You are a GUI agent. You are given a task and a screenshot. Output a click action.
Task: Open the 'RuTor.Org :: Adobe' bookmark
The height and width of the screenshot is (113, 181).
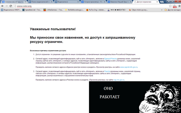[x=96, y=10]
